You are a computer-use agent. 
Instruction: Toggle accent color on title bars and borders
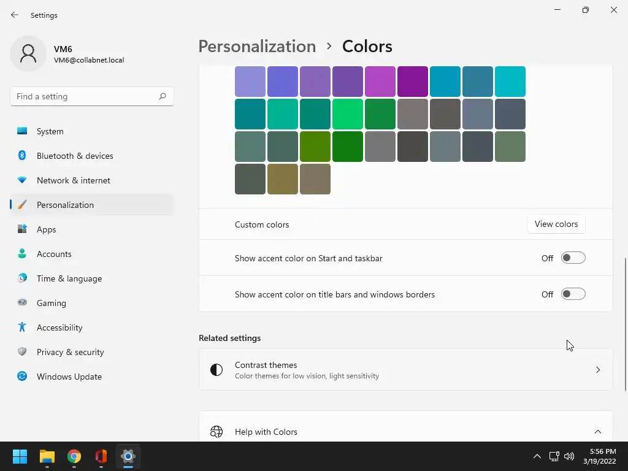pos(573,294)
